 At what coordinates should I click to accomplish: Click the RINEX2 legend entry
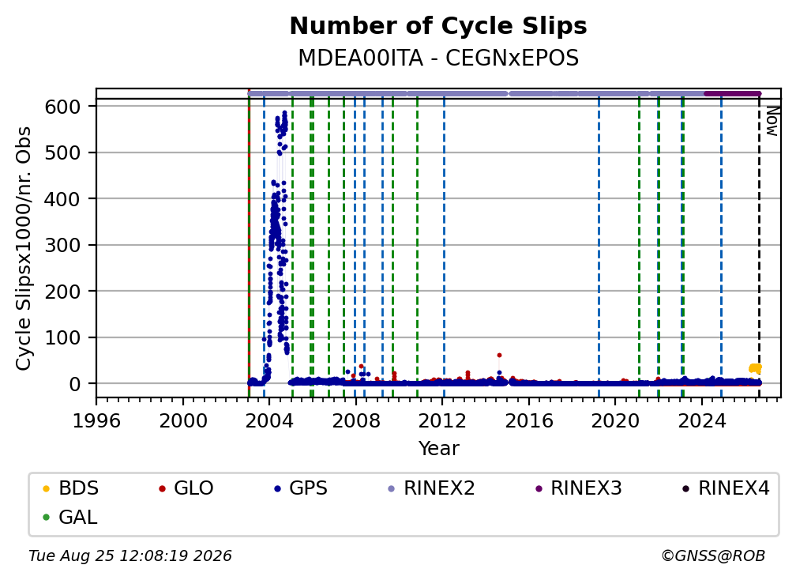coord(431,488)
